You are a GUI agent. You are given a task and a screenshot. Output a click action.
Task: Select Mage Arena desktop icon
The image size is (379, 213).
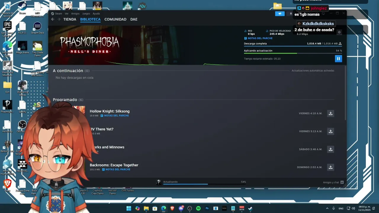click(23, 48)
